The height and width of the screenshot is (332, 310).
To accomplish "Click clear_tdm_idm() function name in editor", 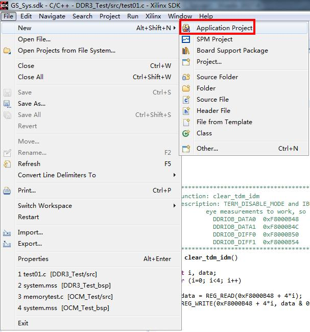I will pos(211,257).
